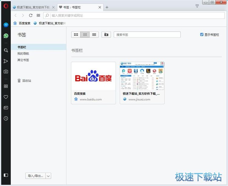Switch to list view of bookmarks

(94, 35)
